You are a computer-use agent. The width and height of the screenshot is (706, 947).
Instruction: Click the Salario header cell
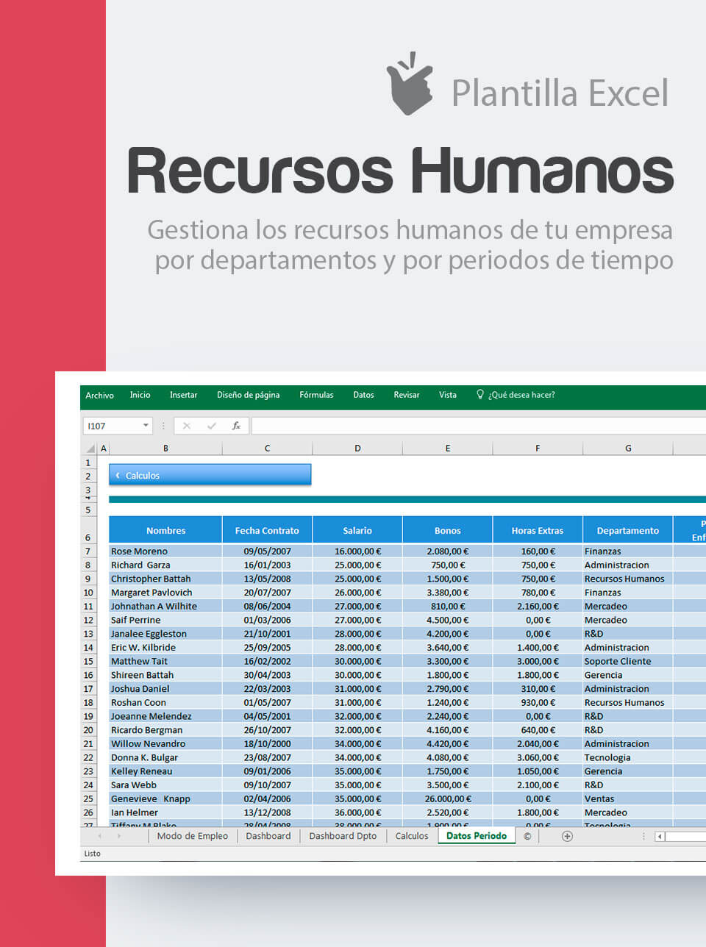point(357,530)
